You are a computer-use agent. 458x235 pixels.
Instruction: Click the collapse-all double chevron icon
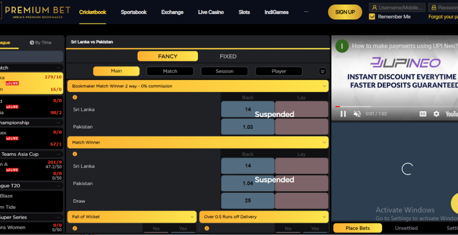[322, 71]
